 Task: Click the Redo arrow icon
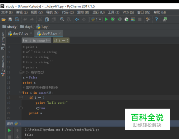[32, 19]
